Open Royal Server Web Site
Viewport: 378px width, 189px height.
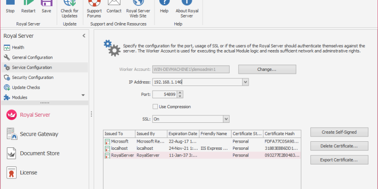click(x=138, y=5)
